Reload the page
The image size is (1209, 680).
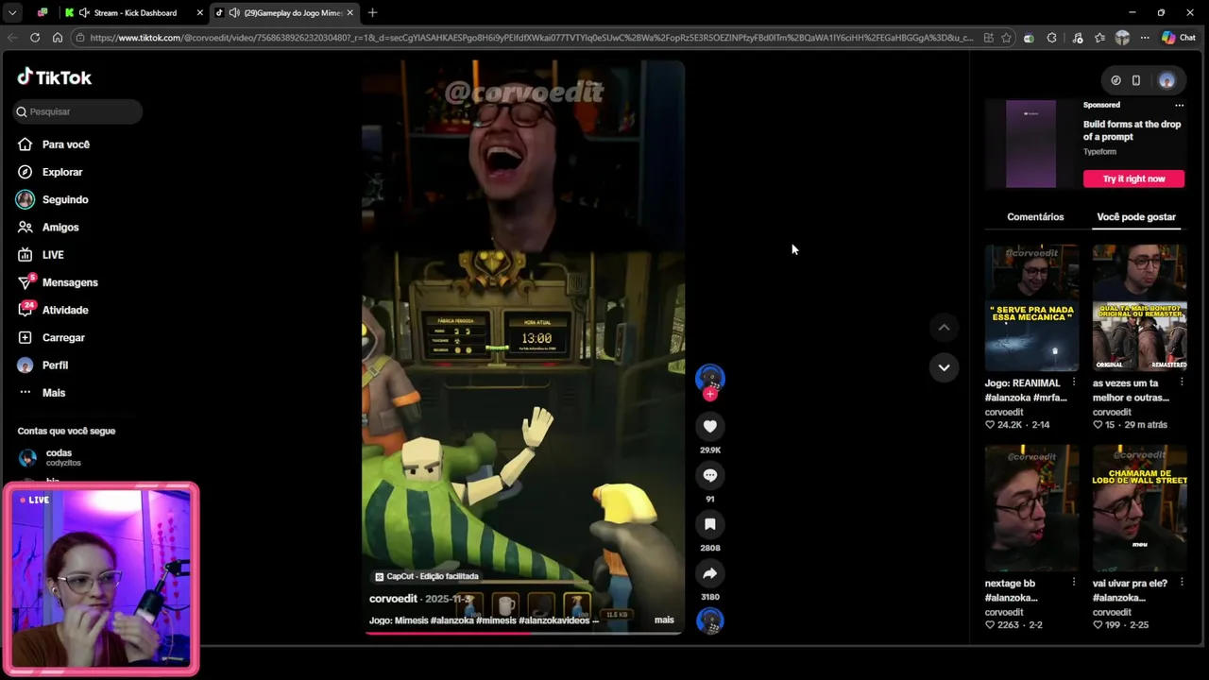[35, 38]
